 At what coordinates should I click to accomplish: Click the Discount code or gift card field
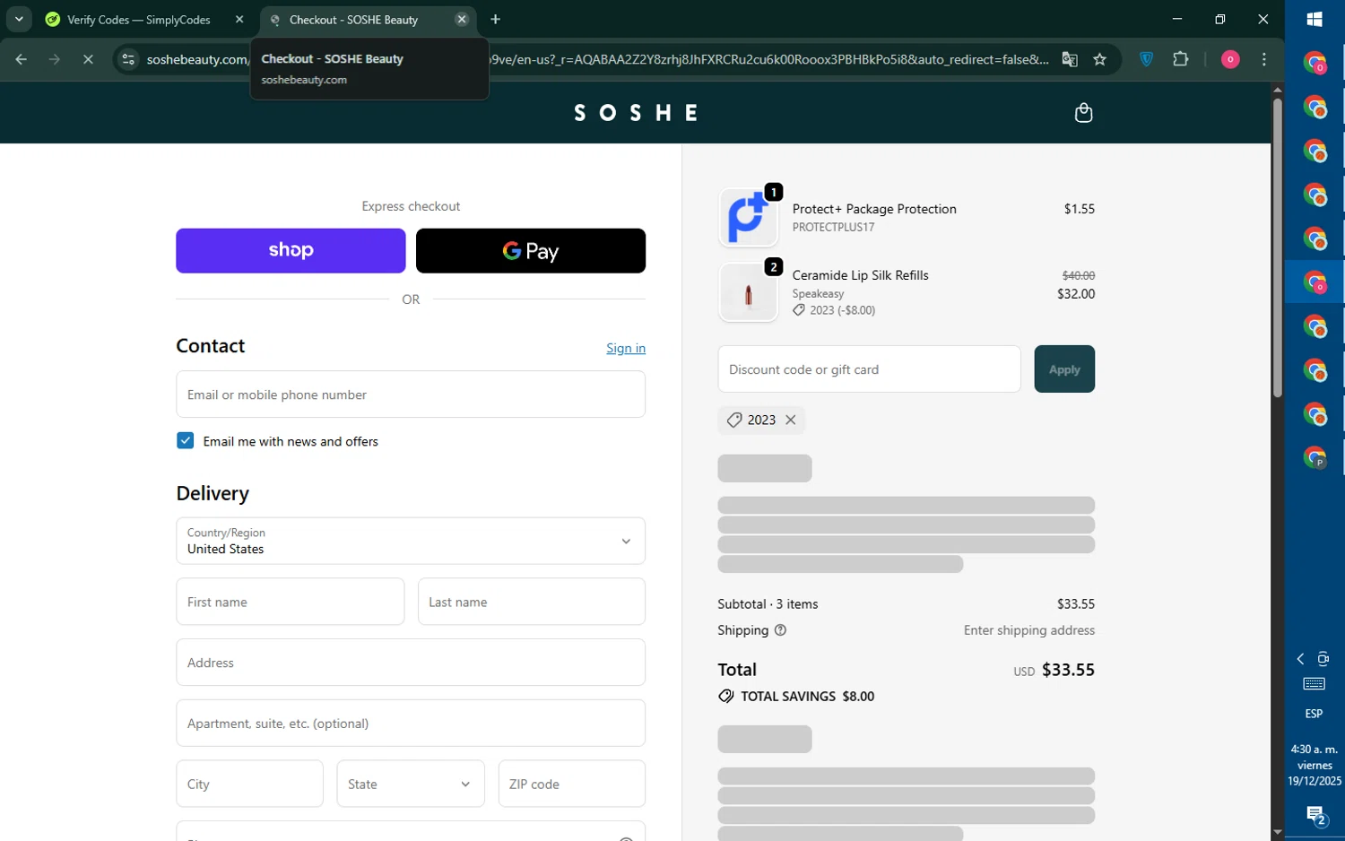[869, 368]
